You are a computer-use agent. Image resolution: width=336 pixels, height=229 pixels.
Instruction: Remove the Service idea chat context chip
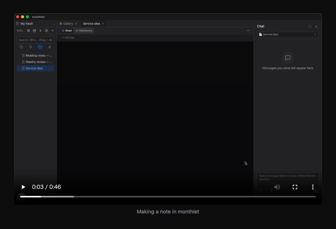click(x=315, y=34)
